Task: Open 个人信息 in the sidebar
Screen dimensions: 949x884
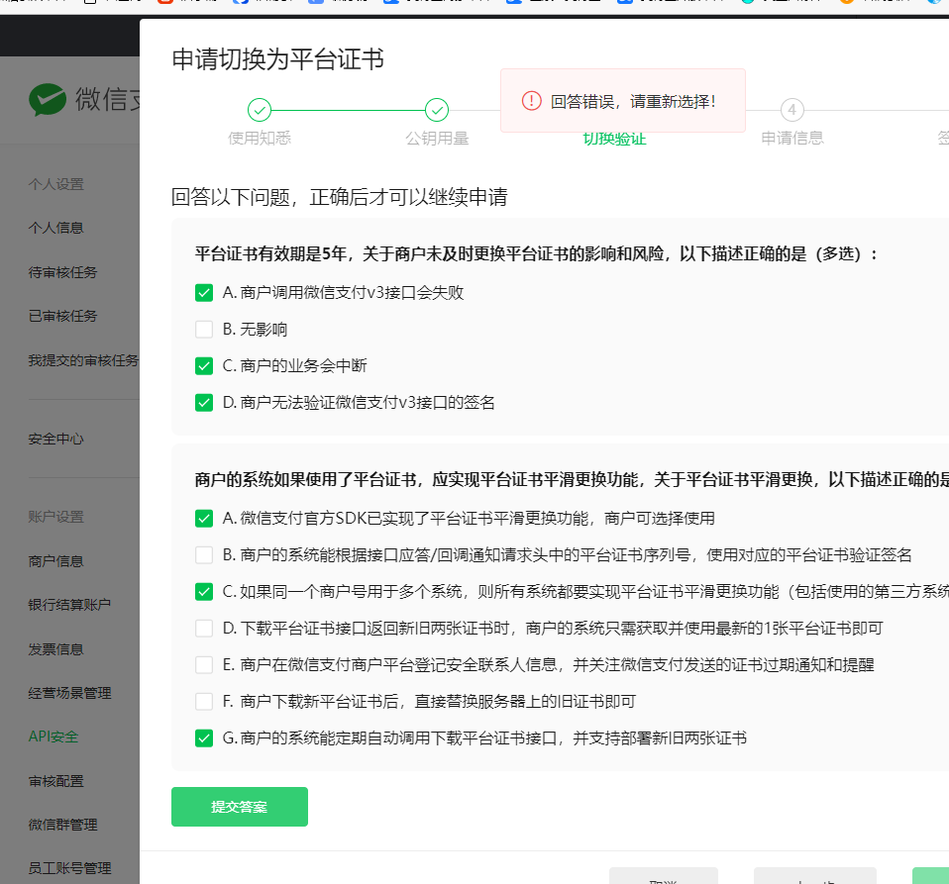Action: click(x=55, y=228)
